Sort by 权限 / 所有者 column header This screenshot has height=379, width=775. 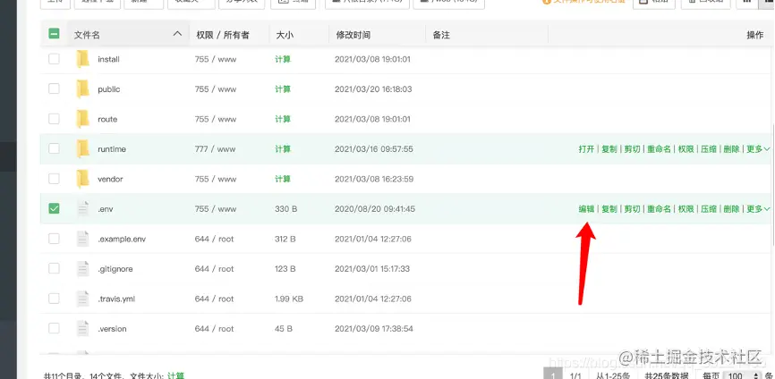[223, 35]
